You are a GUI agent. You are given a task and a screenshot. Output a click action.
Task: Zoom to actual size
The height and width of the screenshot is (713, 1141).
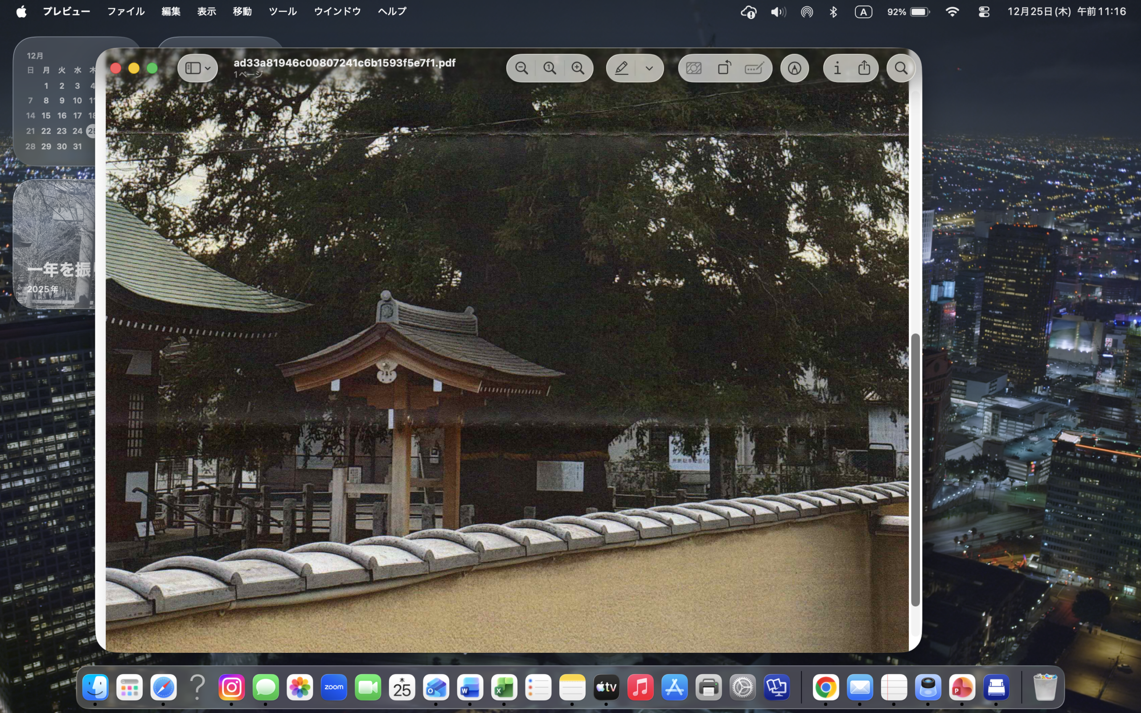pyautogui.click(x=550, y=68)
